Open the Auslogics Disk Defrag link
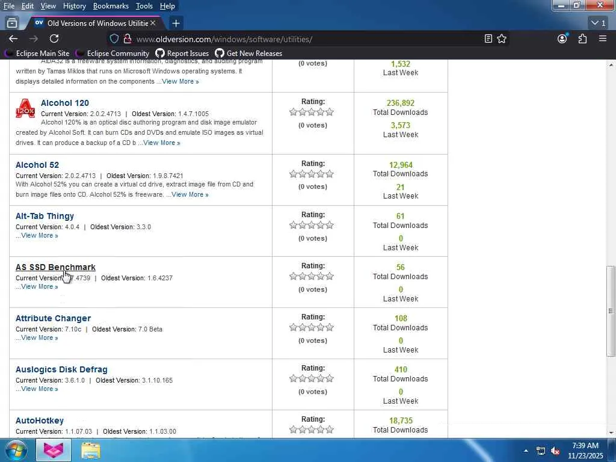Image resolution: width=616 pixels, height=462 pixels. (x=61, y=369)
